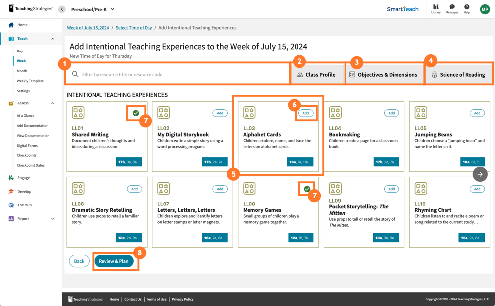Select the Home icon in the sidebar
Viewport: 495px width, 306px height.
12,25
